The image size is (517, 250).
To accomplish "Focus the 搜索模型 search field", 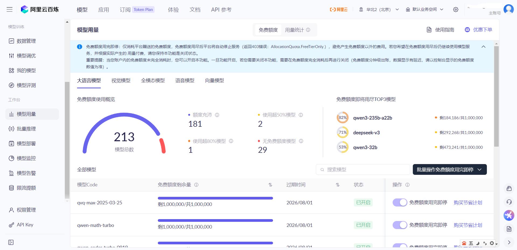I will click(x=363, y=169).
